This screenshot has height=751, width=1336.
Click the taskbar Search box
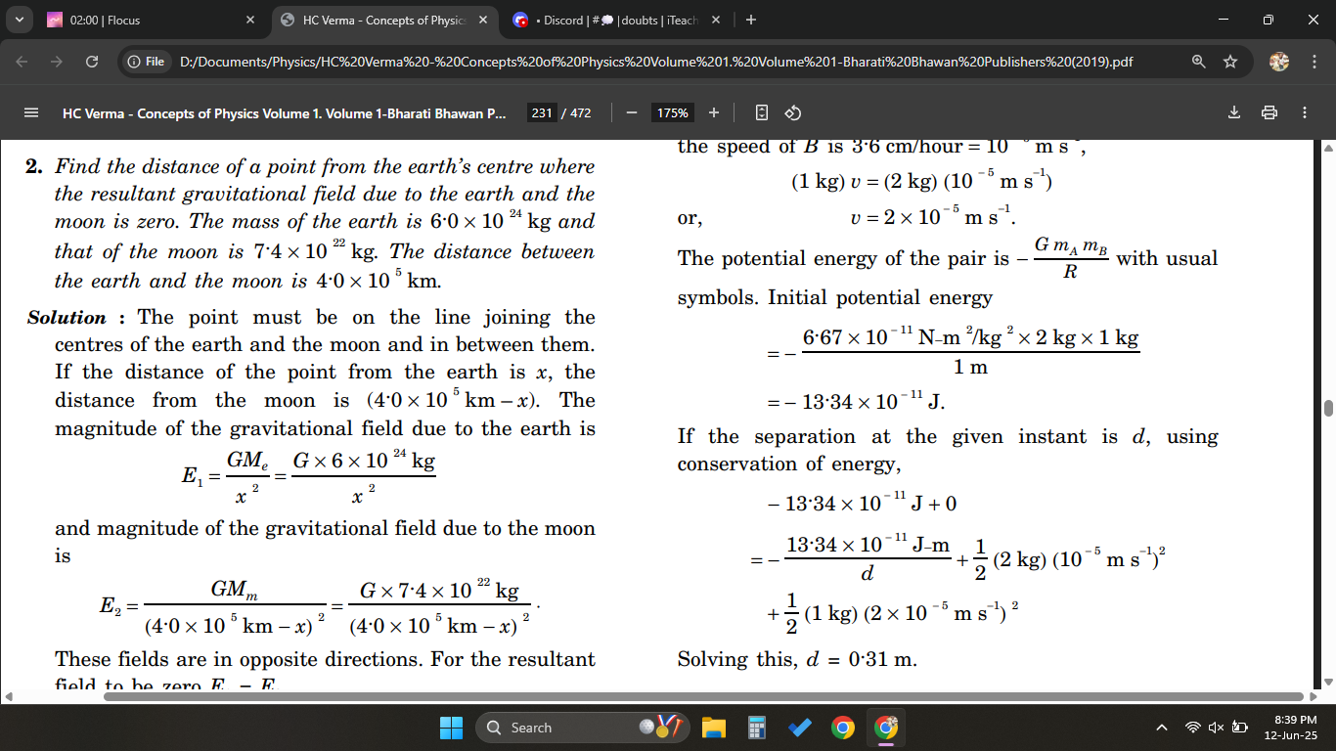coord(582,728)
